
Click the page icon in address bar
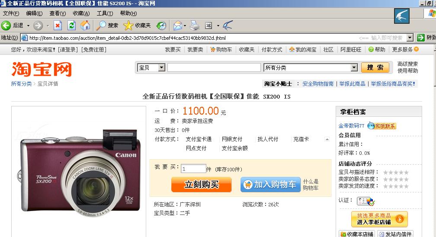tap(25, 38)
